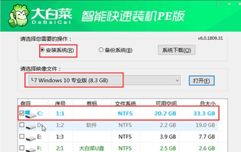Click the 1:1 index cell
This screenshot has width=241, height=152.
pyautogui.click(x=60, y=113)
